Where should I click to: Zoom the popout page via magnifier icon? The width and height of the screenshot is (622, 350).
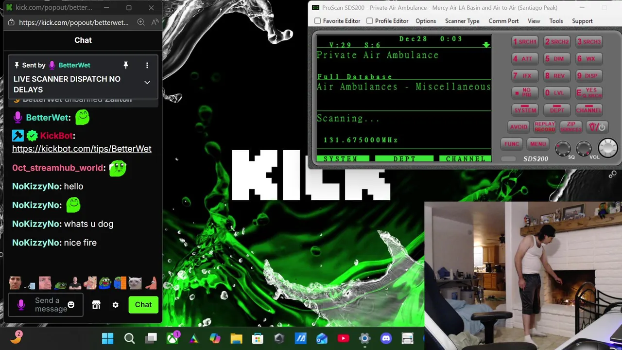coord(141,22)
